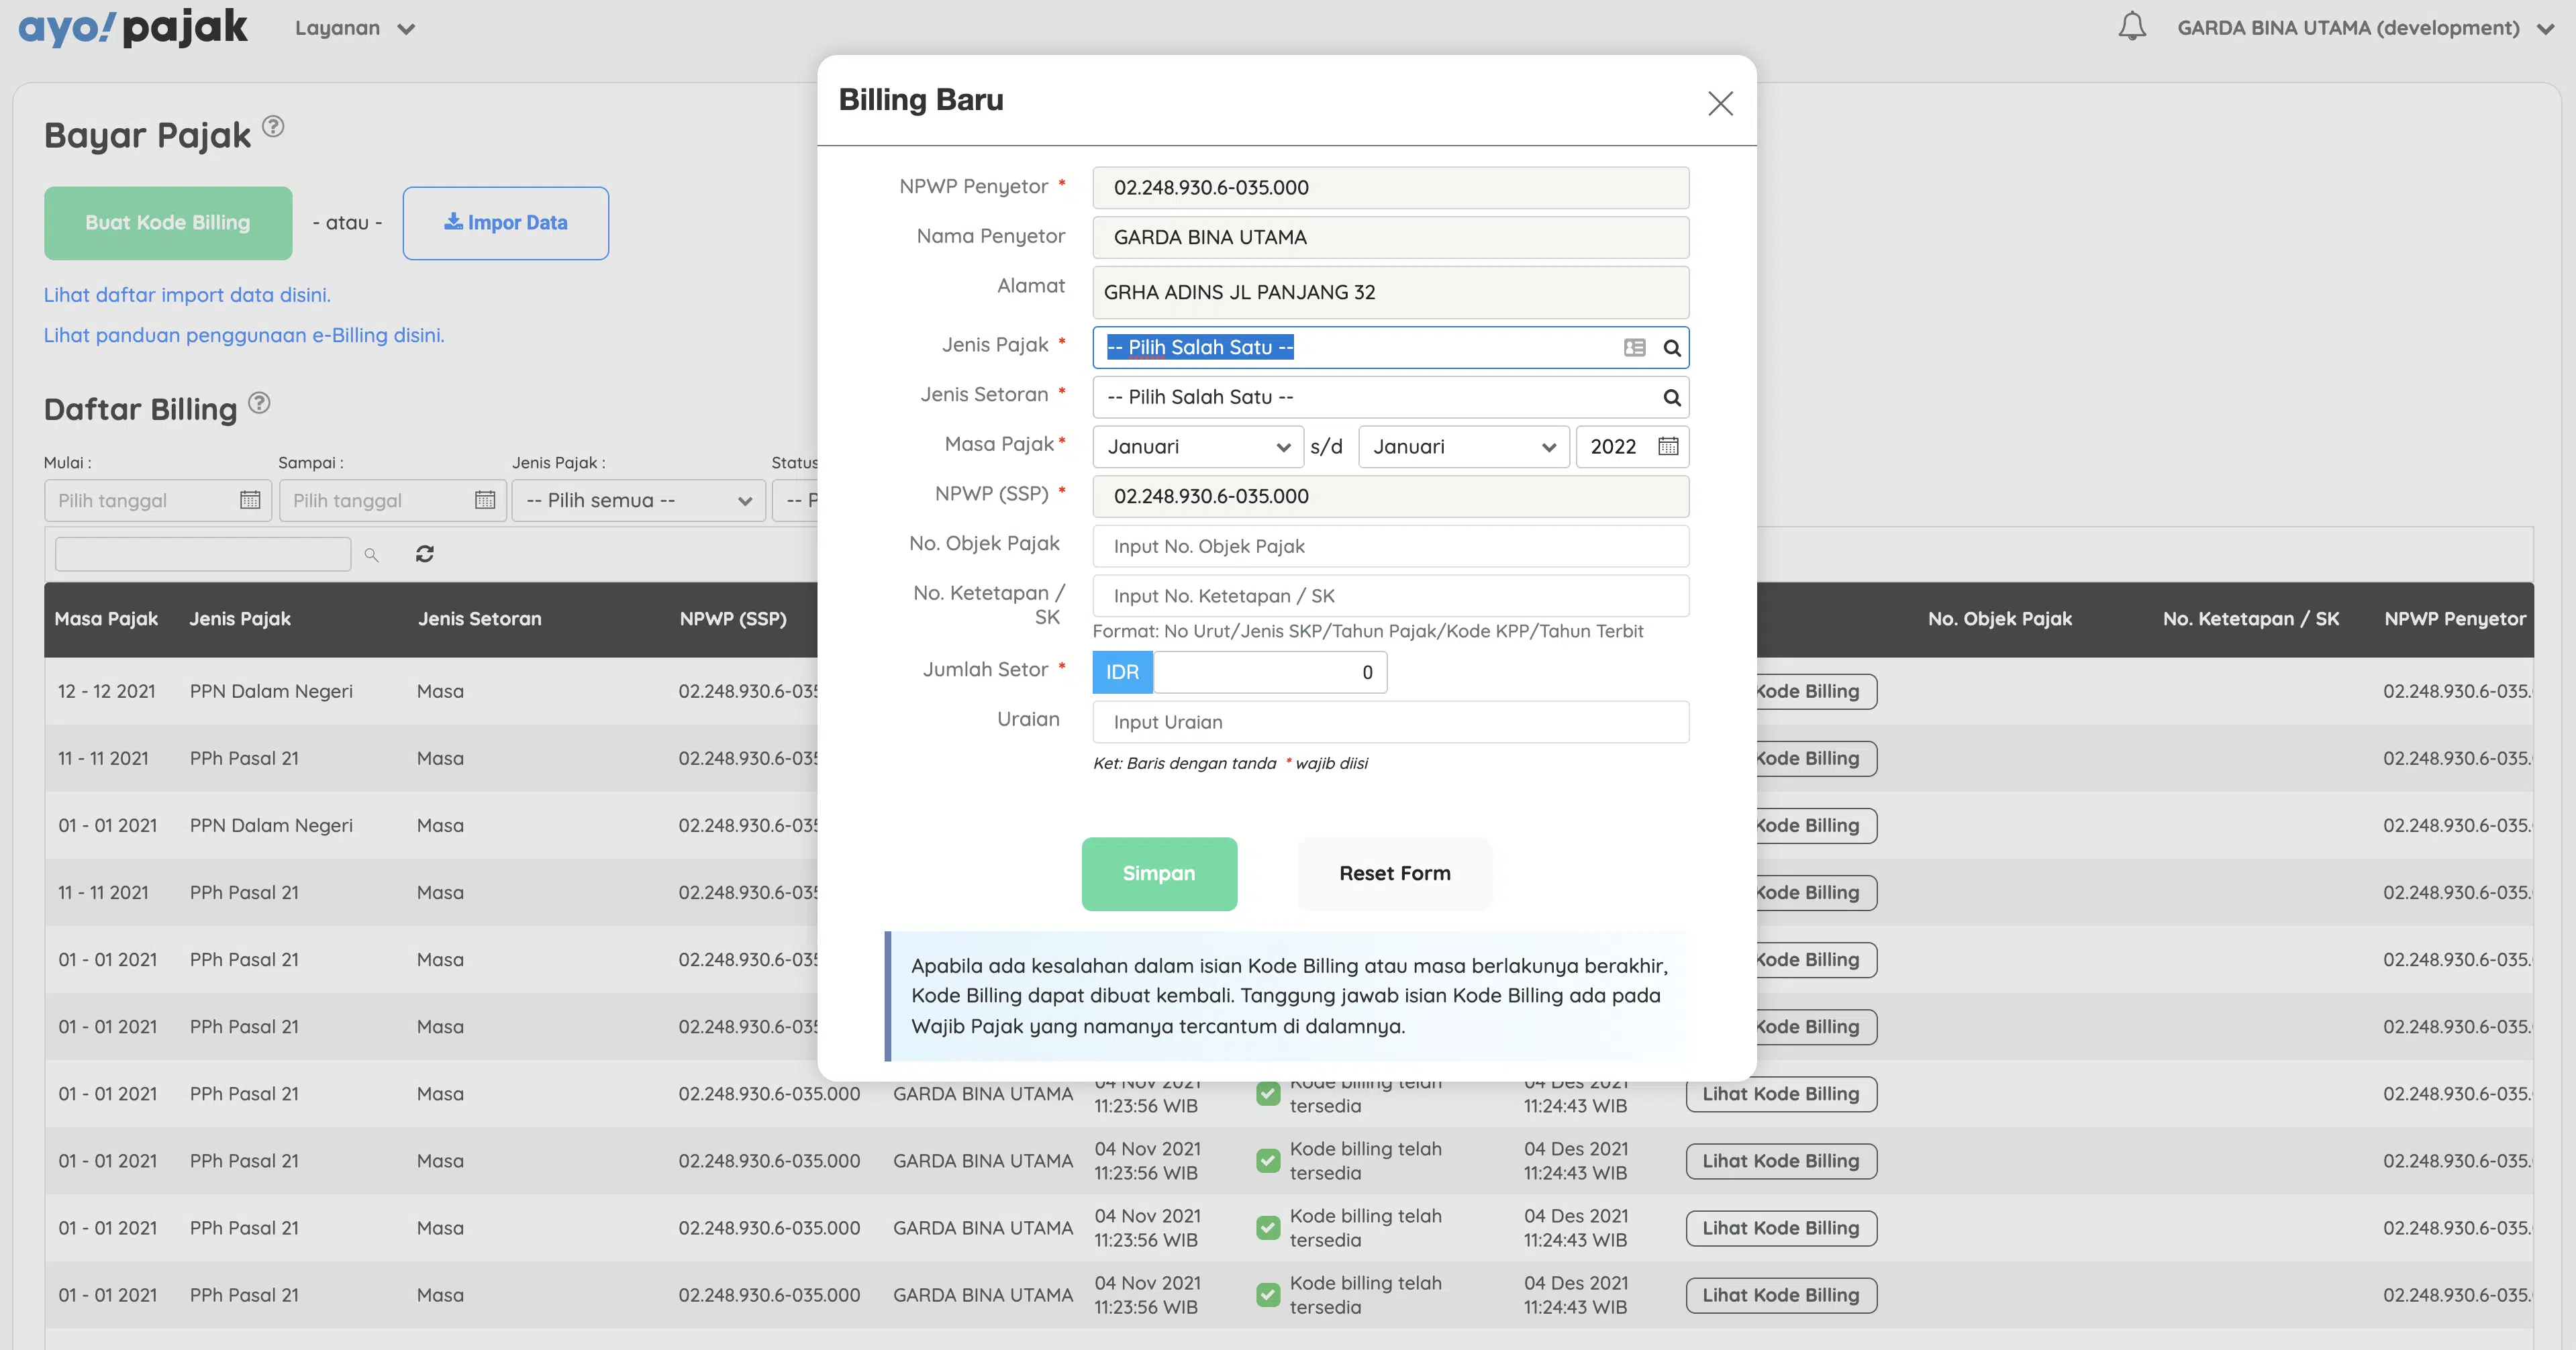Open Jenis Pajak select in modal
Screen dimensions: 2576x1350
[x=1391, y=347]
